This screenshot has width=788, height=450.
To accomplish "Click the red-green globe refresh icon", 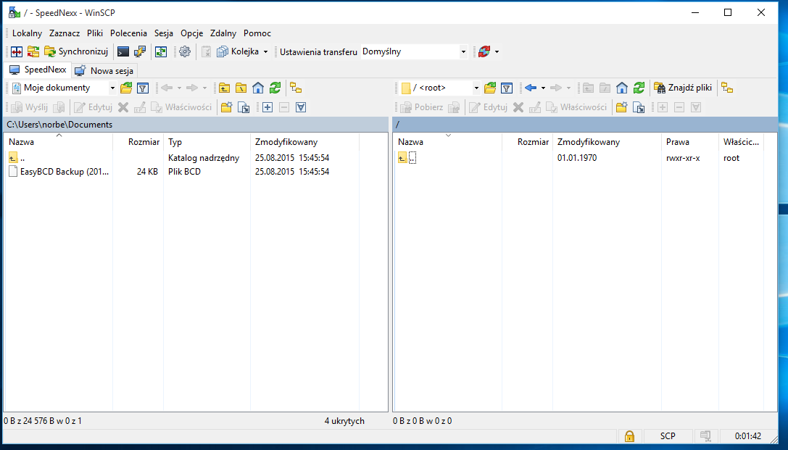I will pos(484,51).
